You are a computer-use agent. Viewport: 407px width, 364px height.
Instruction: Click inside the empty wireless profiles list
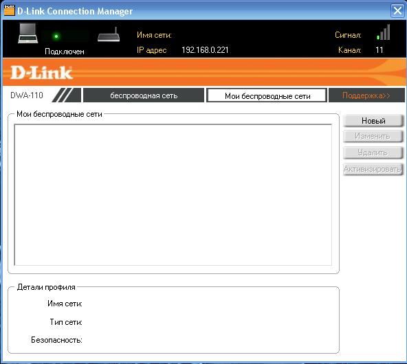[x=173, y=194]
